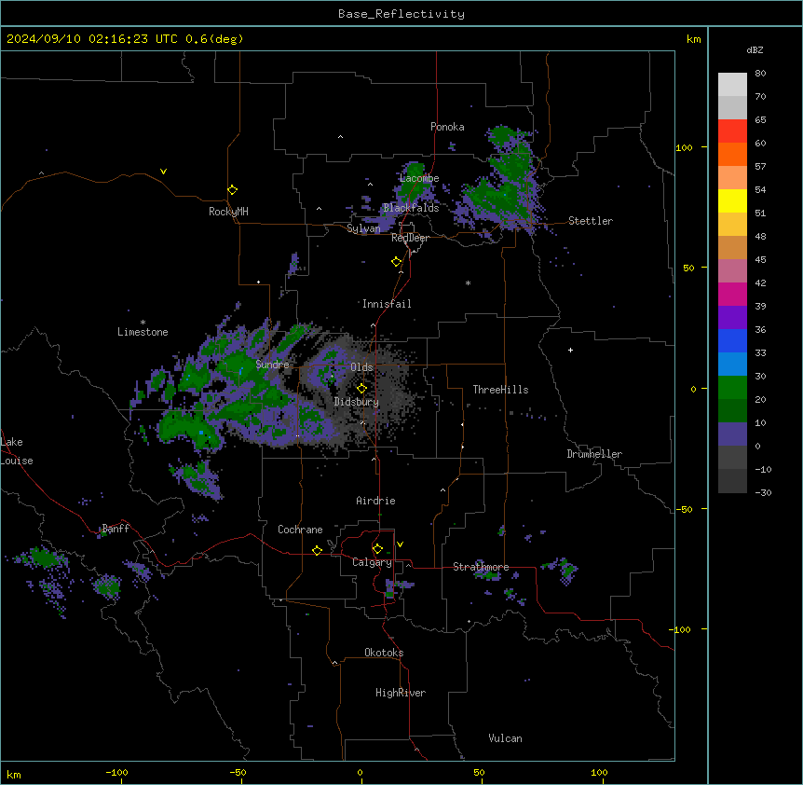Click the Base_Reflectivity title
Screen dimensions: 803x785
401,14
